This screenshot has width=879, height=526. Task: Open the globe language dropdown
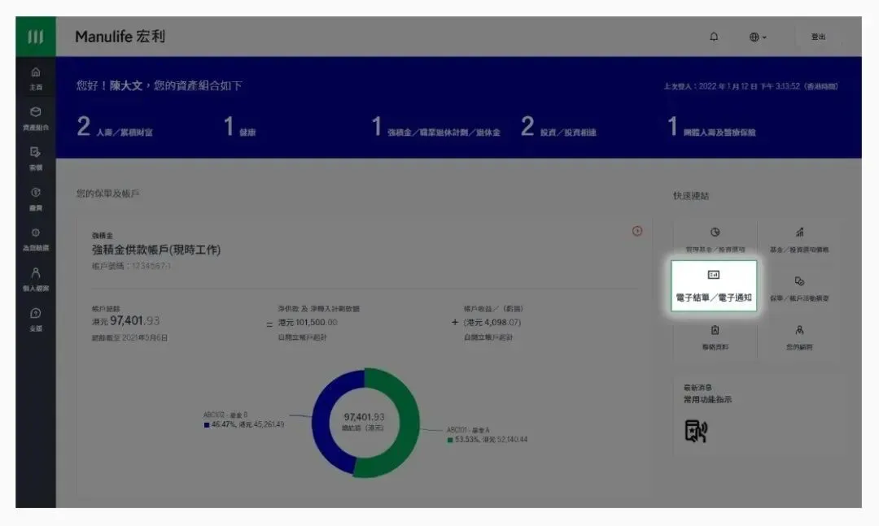pyautogui.click(x=758, y=37)
